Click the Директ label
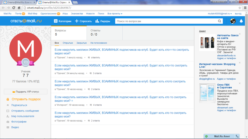Screen dimensions: 248x139 tap(202, 31)
